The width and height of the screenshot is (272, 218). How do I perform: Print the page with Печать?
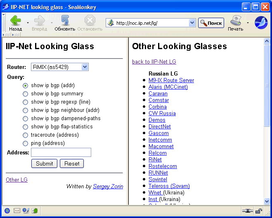[235, 23]
